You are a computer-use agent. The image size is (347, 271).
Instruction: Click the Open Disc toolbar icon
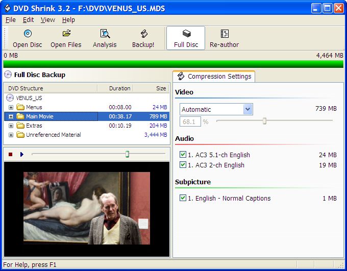click(x=28, y=34)
